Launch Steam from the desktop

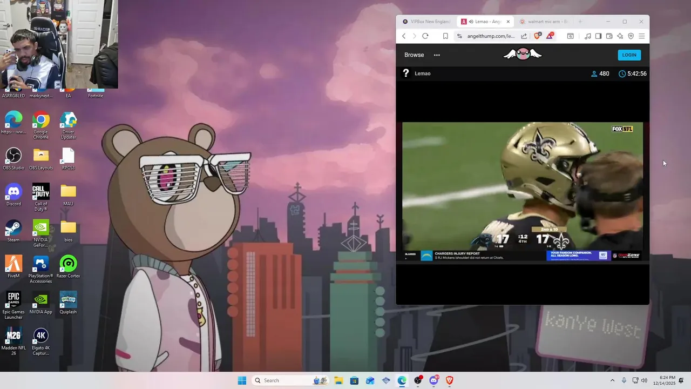pyautogui.click(x=13, y=231)
